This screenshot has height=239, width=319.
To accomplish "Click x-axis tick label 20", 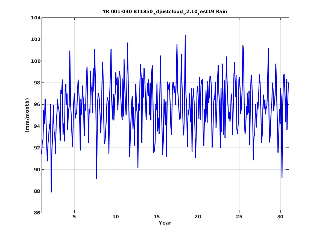I will coord(198,217).
